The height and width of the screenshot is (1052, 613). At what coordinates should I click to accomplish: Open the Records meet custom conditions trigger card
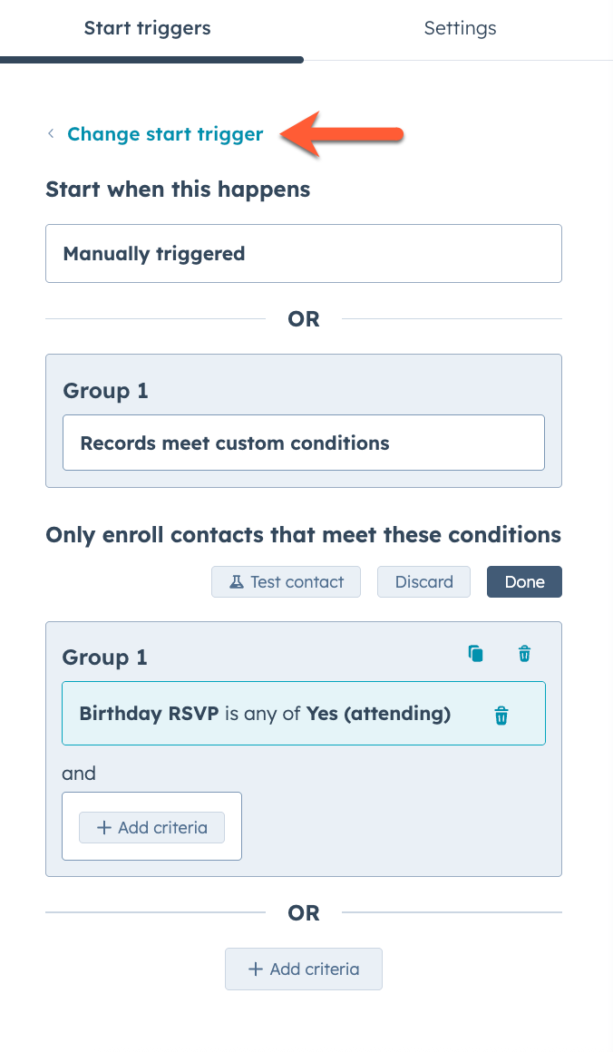point(303,443)
